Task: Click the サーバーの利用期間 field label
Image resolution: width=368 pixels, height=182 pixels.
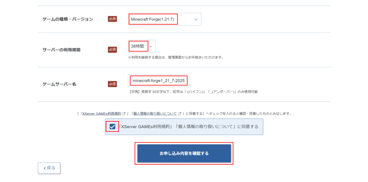Action: click(61, 50)
